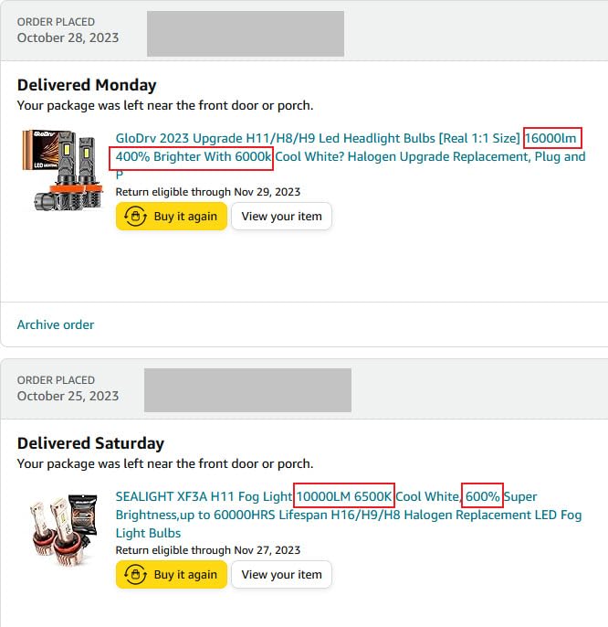Click the cart icon in GloDrv's Buy it again
Image resolution: width=608 pixels, height=627 pixels.
pyautogui.click(x=135, y=217)
